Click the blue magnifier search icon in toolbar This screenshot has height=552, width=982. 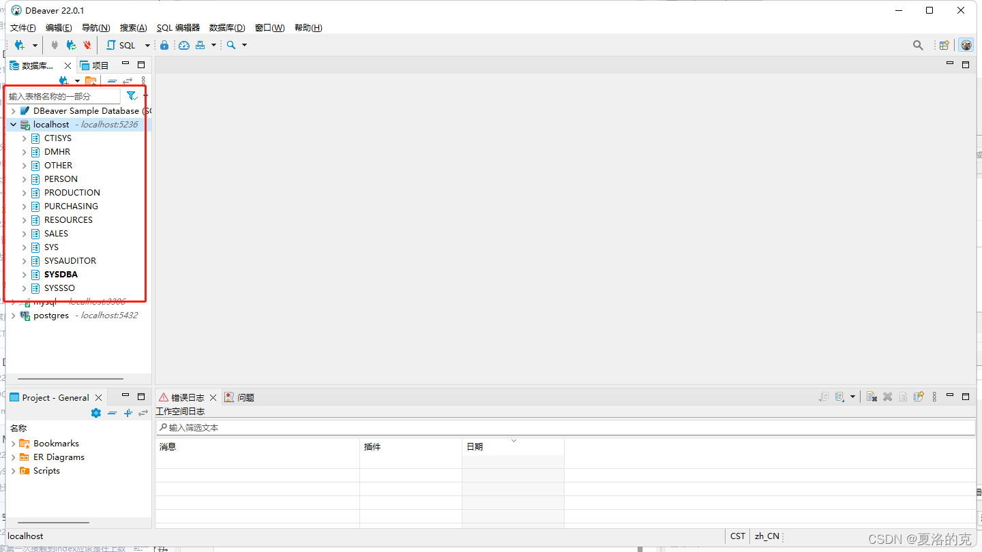click(231, 45)
